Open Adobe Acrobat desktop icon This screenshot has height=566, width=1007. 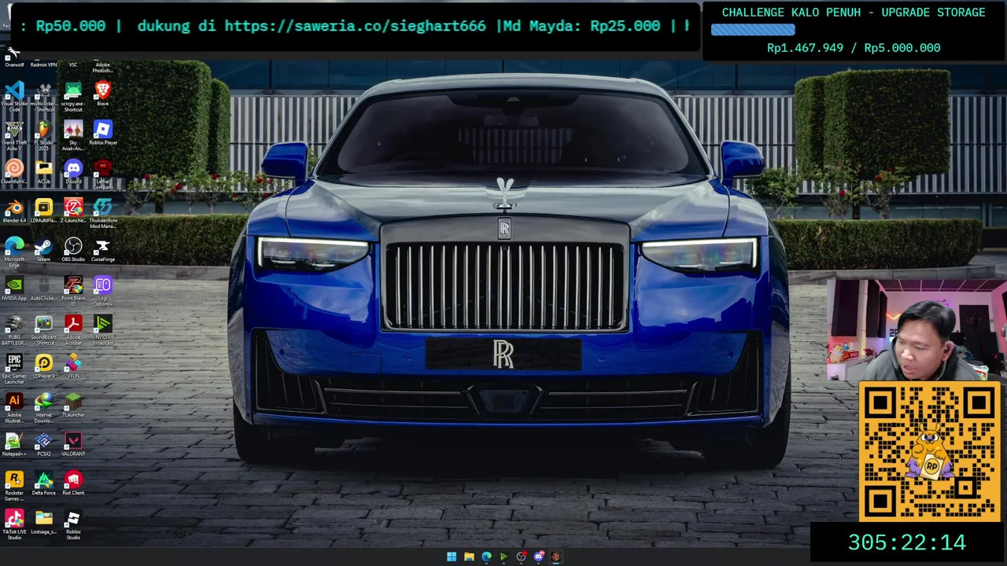pos(73,329)
